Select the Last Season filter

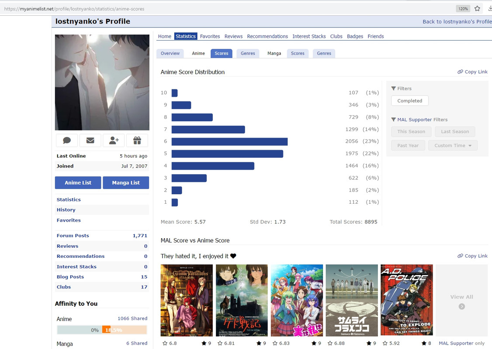click(x=455, y=132)
